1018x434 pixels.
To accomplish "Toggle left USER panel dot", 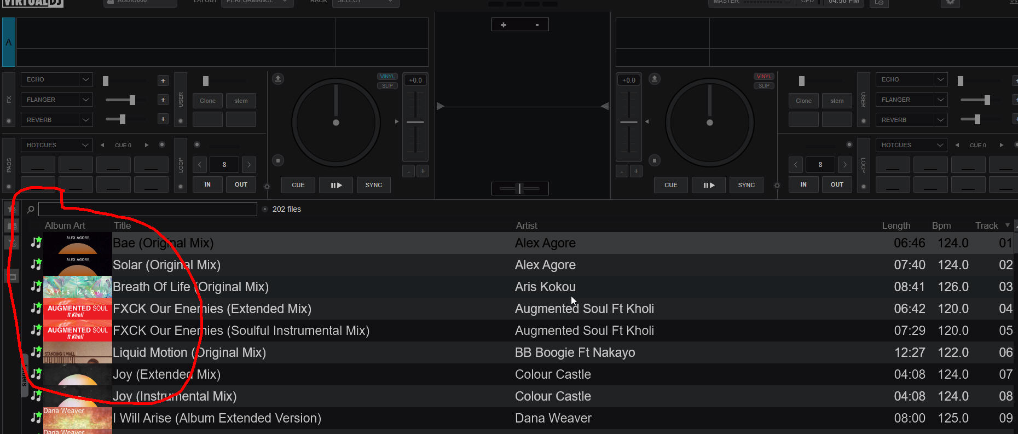I will pos(181,121).
